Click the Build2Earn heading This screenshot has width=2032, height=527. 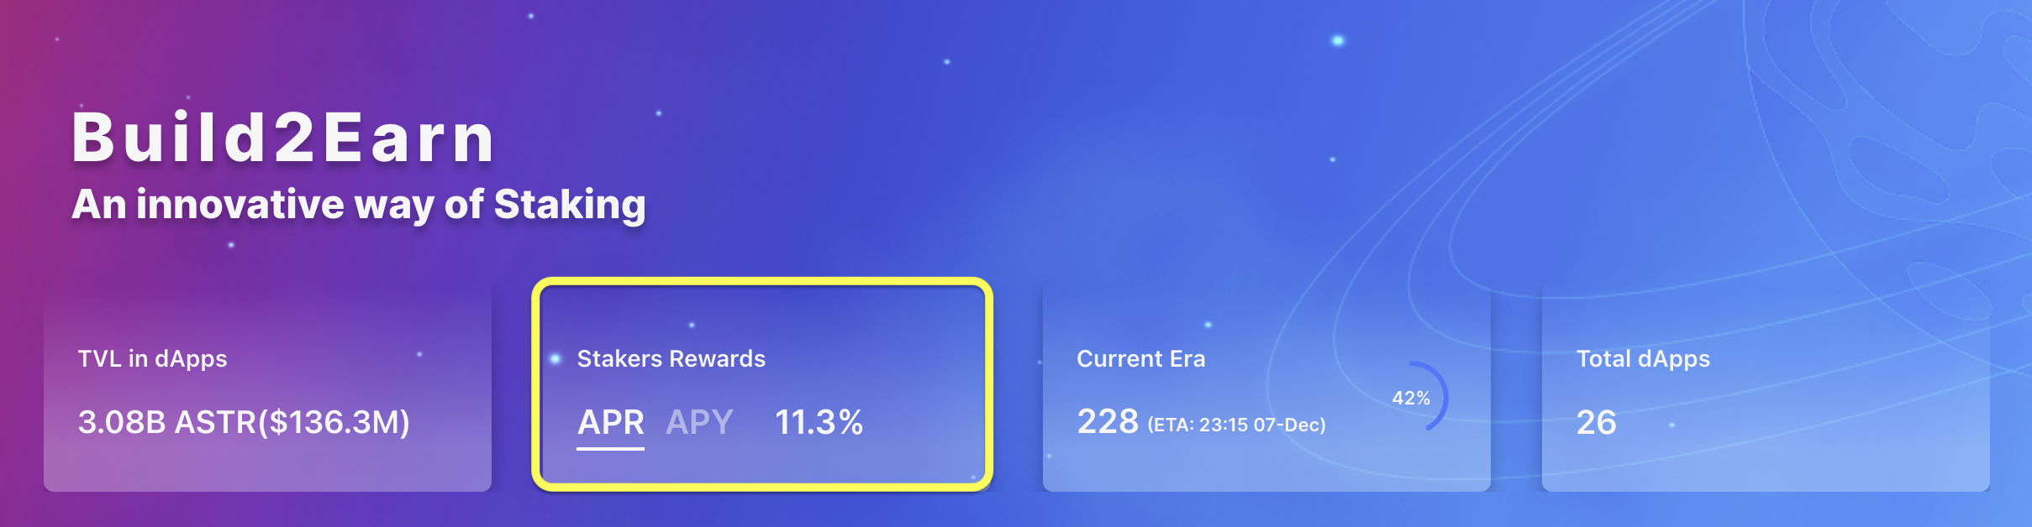[284, 139]
